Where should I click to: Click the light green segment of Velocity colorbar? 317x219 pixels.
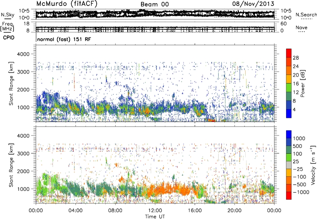pyautogui.click(x=289, y=157)
